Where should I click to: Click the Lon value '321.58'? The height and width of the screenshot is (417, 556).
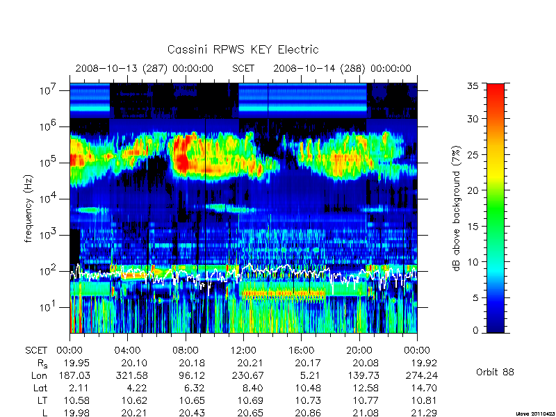(x=131, y=375)
